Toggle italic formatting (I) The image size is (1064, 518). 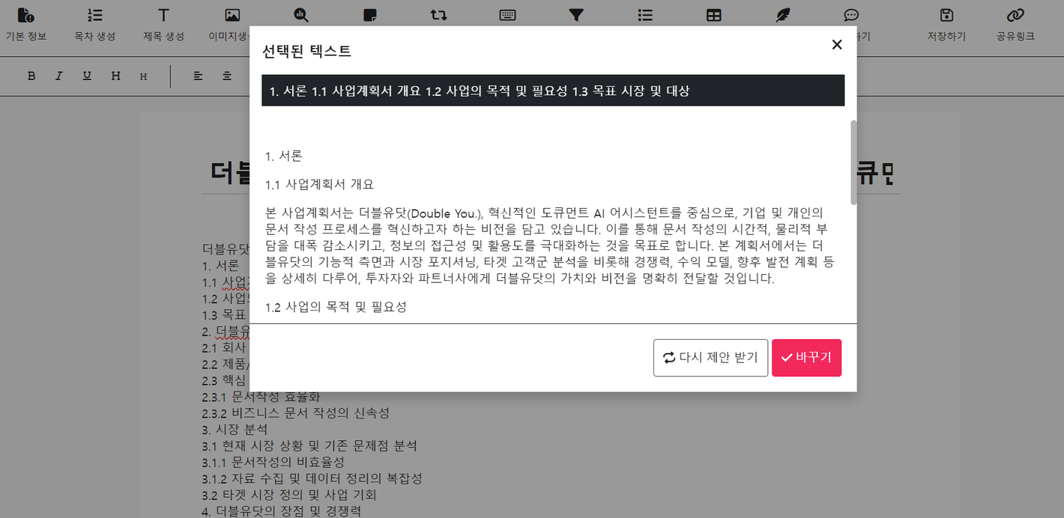tap(59, 76)
